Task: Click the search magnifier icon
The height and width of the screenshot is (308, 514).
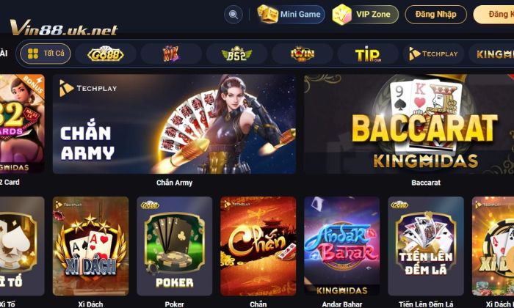Action: tap(234, 15)
